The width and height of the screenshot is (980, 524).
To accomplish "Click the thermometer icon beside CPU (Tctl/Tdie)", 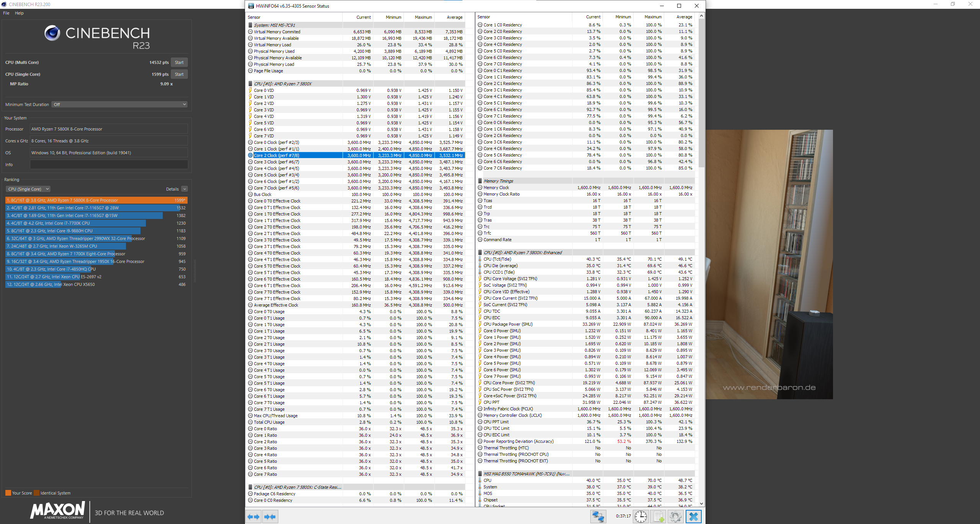I will [x=480, y=259].
